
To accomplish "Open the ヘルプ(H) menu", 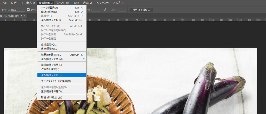I will pos(118,3).
